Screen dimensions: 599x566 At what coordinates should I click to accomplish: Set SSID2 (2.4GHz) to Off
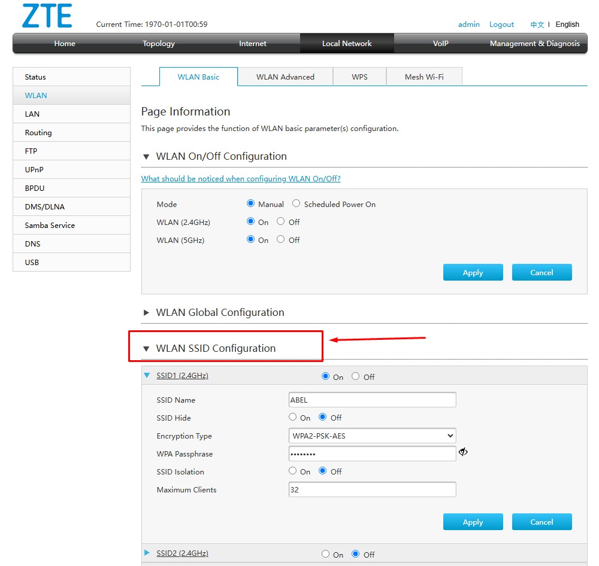(x=356, y=554)
